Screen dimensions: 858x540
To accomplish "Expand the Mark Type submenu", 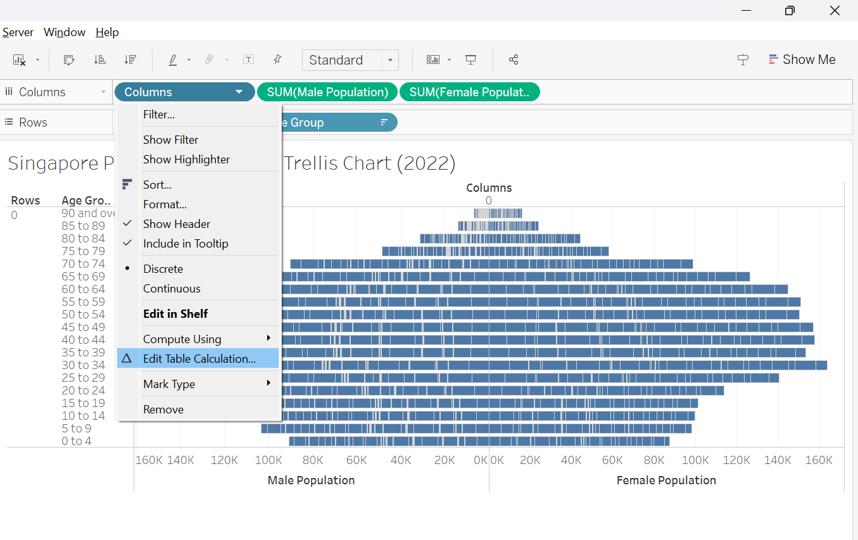I will (169, 384).
